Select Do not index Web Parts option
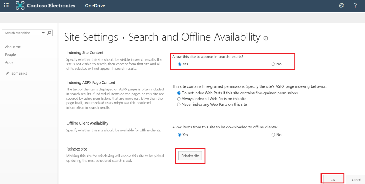Screen dimensions: 365x184 coord(179,93)
